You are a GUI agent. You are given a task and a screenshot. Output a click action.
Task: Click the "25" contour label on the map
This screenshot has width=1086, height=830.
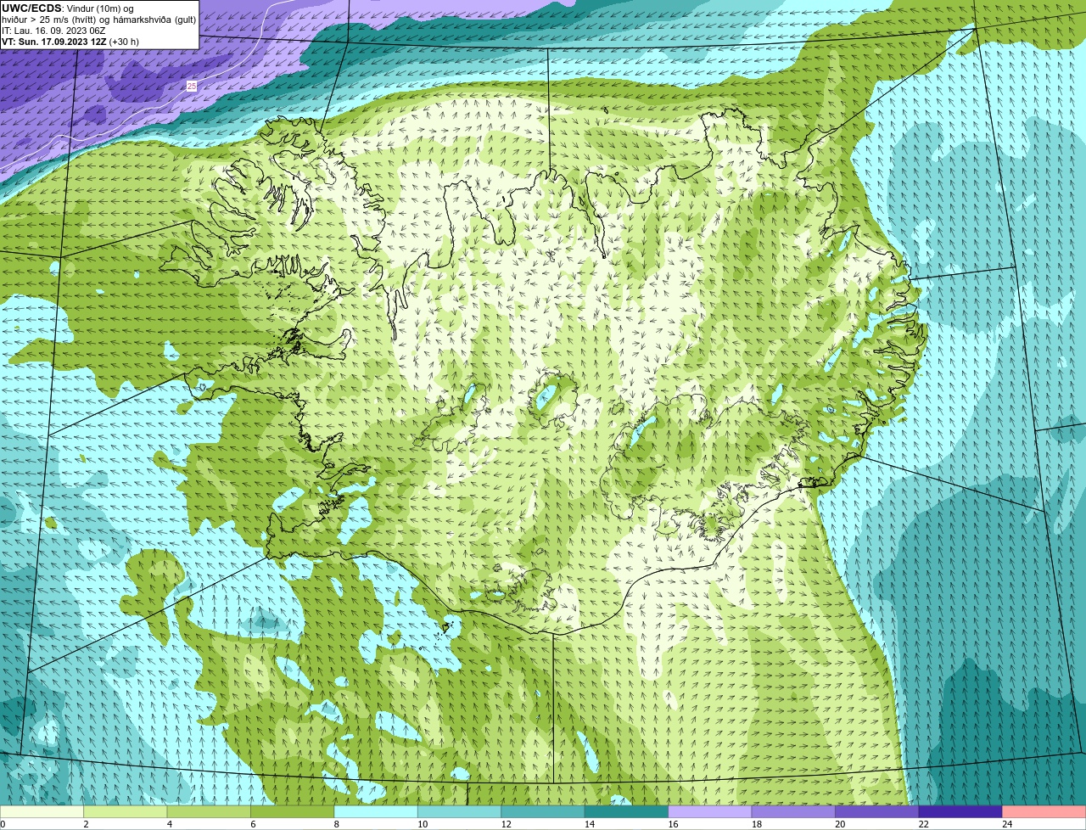[x=192, y=87]
